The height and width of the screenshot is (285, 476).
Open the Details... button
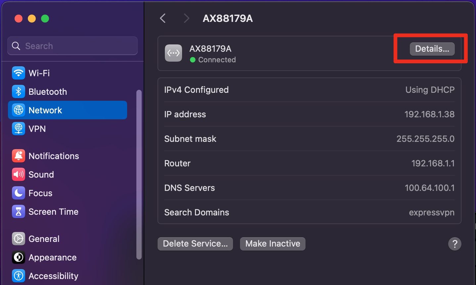tap(432, 49)
